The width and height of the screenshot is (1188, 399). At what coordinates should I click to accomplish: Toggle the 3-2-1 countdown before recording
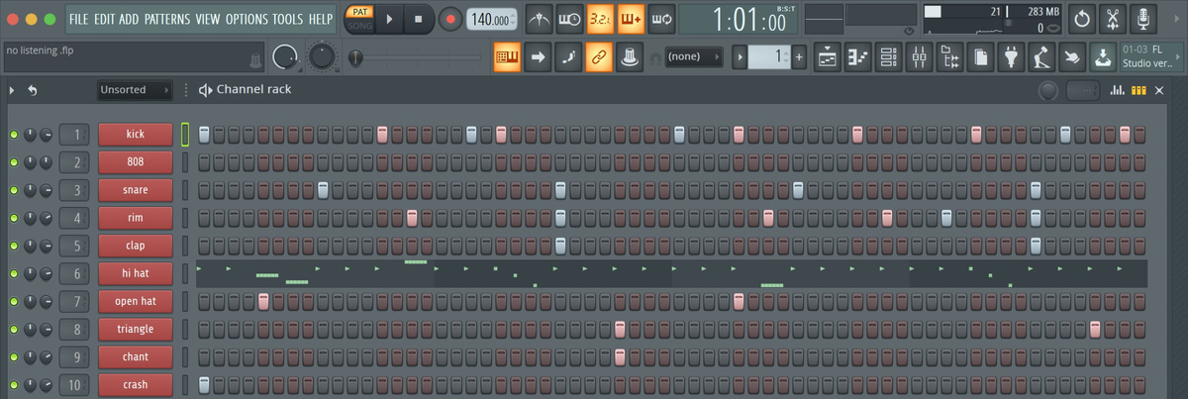pos(600,19)
